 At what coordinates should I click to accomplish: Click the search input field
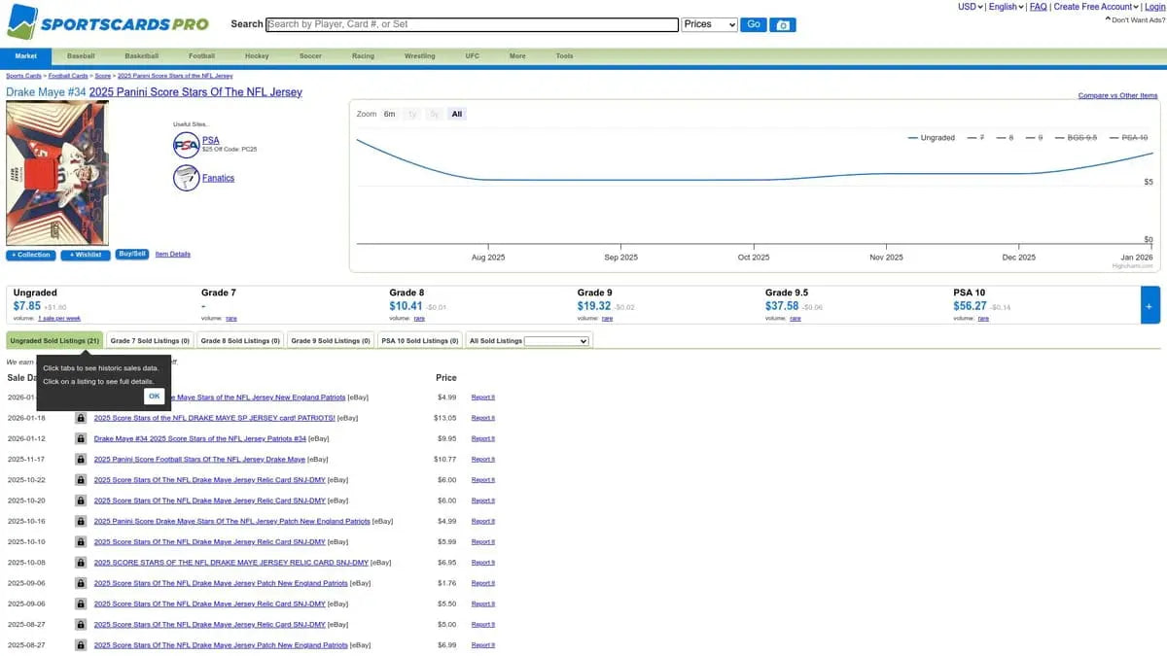click(x=472, y=24)
